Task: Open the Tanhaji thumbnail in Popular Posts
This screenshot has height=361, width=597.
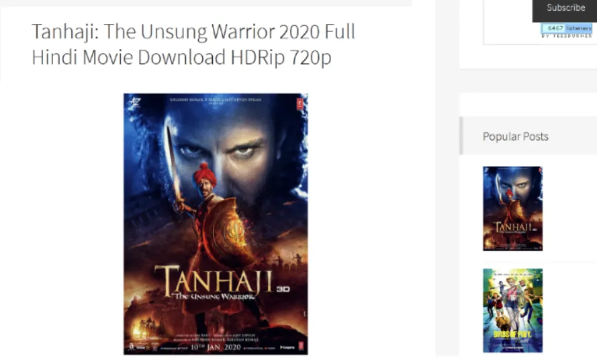Action: tap(512, 208)
